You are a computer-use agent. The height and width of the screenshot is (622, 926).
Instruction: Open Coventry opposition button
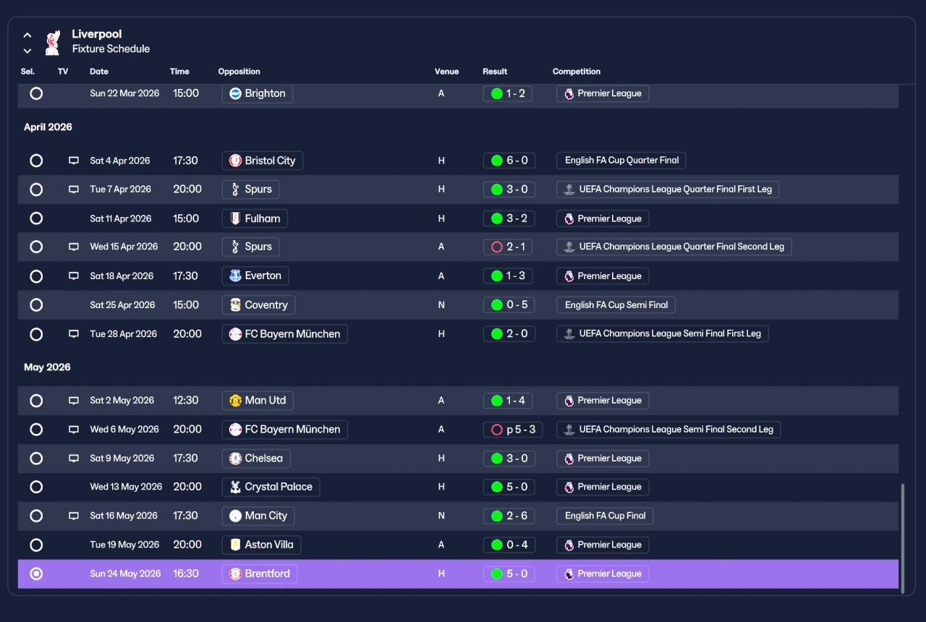tap(258, 305)
